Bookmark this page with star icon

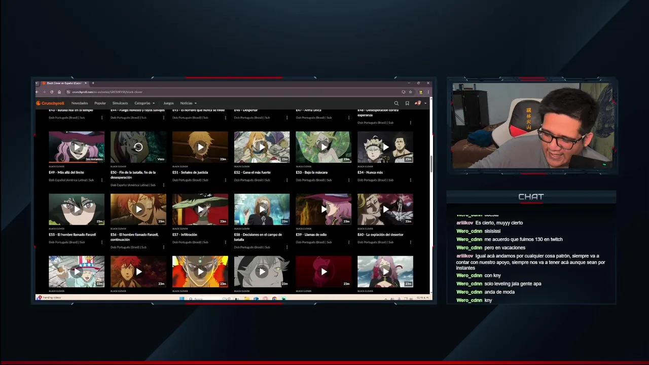click(x=411, y=92)
